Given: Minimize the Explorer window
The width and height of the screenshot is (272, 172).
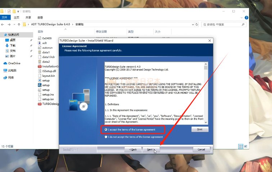Looking at the screenshot, I should pos(223,11).
